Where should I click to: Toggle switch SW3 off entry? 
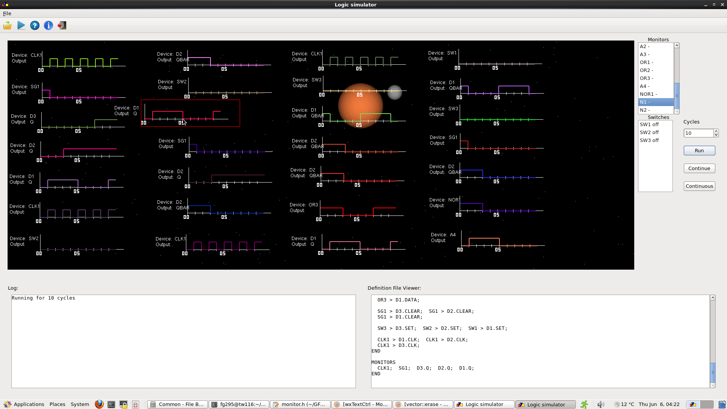point(649,140)
